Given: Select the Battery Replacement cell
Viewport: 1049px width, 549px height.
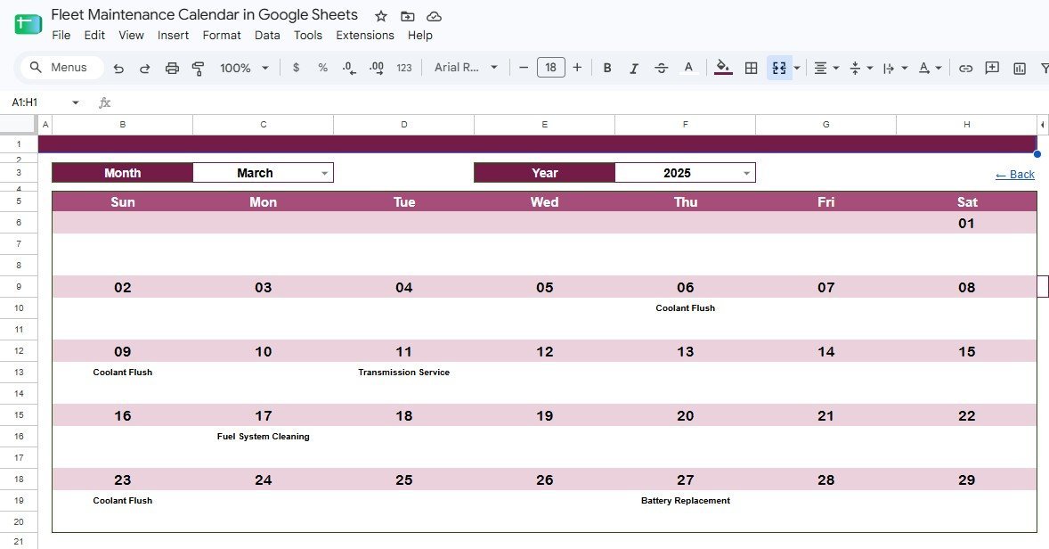Looking at the screenshot, I should point(685,501).
